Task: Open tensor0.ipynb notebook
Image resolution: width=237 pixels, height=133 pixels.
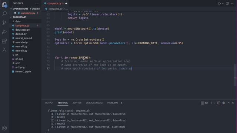Action: pyautogui.click(x=25, y=71)
